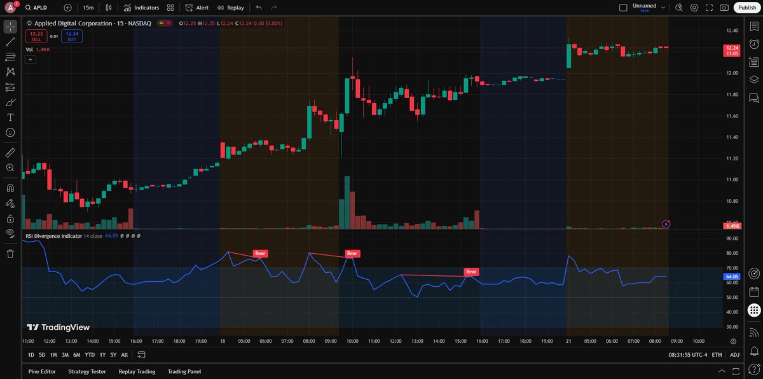Image resolution: width=763 pixels, height=379 pixels.
Task: Select the brush drawing tool
Action: pos(10,102)
